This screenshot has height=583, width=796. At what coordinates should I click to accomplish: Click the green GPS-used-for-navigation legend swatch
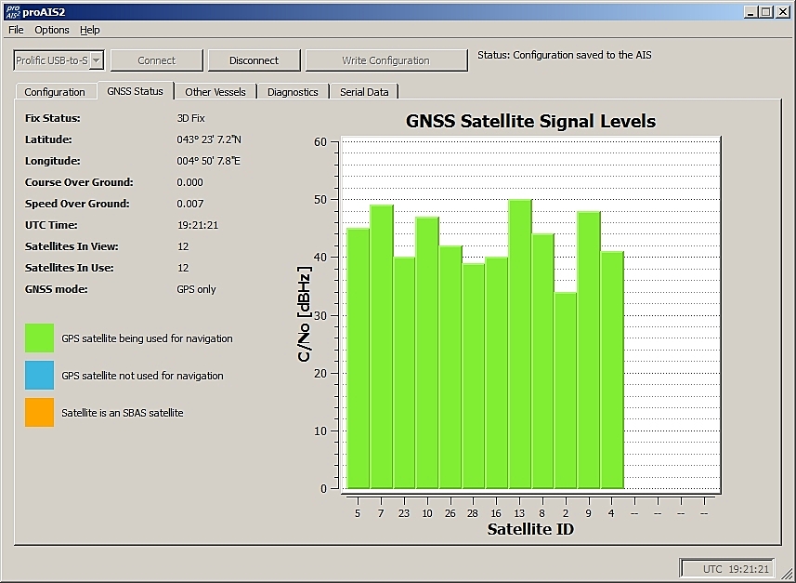[40, 338]
